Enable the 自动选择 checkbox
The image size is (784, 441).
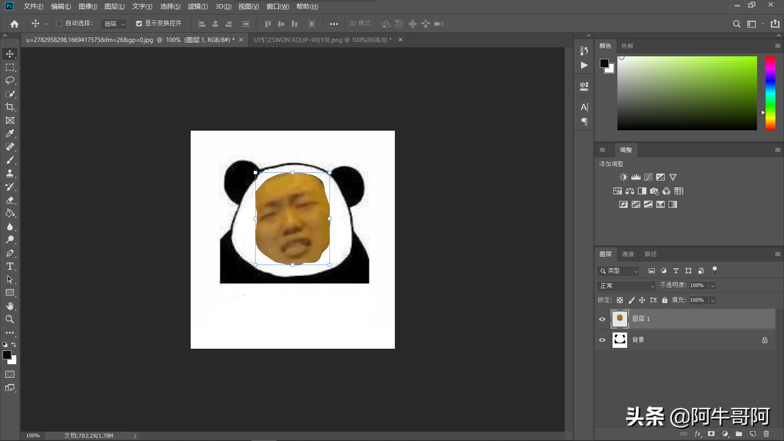[x=60, y=24]
